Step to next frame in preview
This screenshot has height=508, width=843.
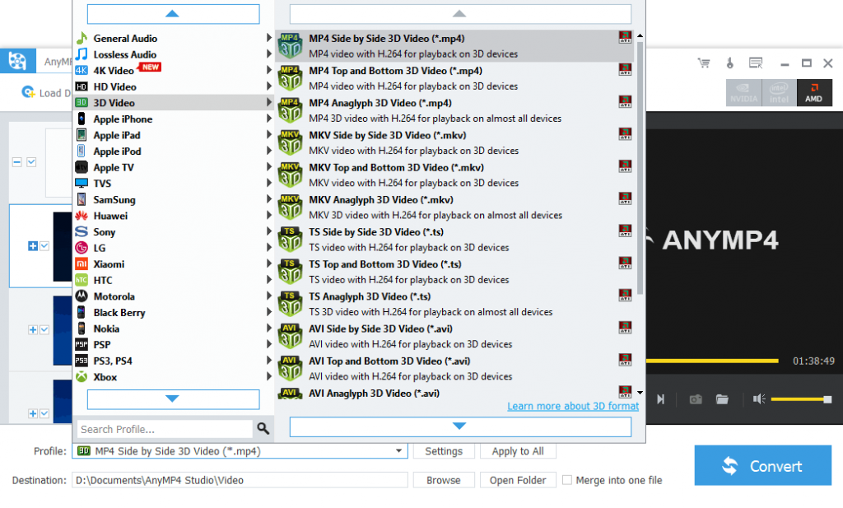661,398
